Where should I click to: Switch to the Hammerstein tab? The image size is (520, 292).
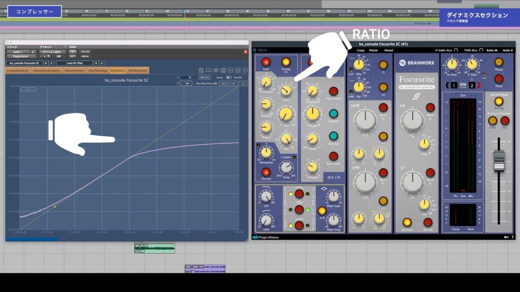75,70
